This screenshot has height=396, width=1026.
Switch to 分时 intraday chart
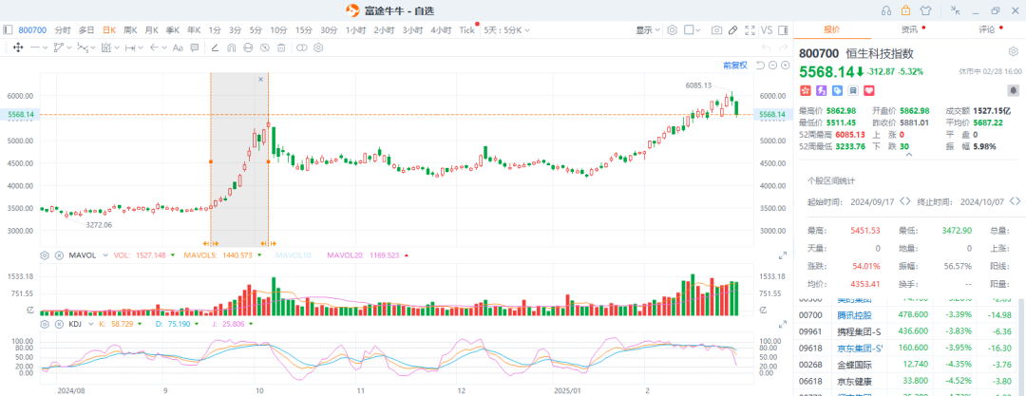[63, 30]
